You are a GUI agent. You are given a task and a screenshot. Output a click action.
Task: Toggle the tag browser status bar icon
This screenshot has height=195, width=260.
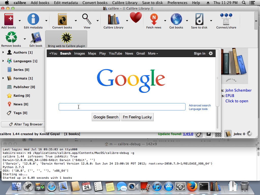(199, 134)
